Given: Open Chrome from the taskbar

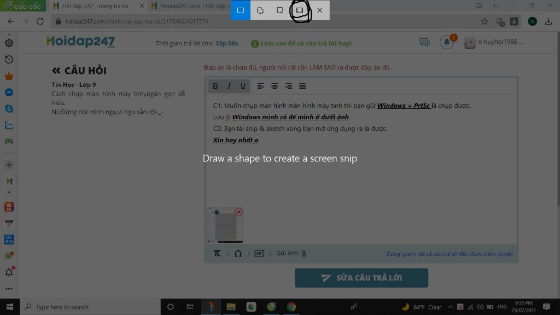Looking at the screenshot, I should pyautogui.click(x=291, y=307).
